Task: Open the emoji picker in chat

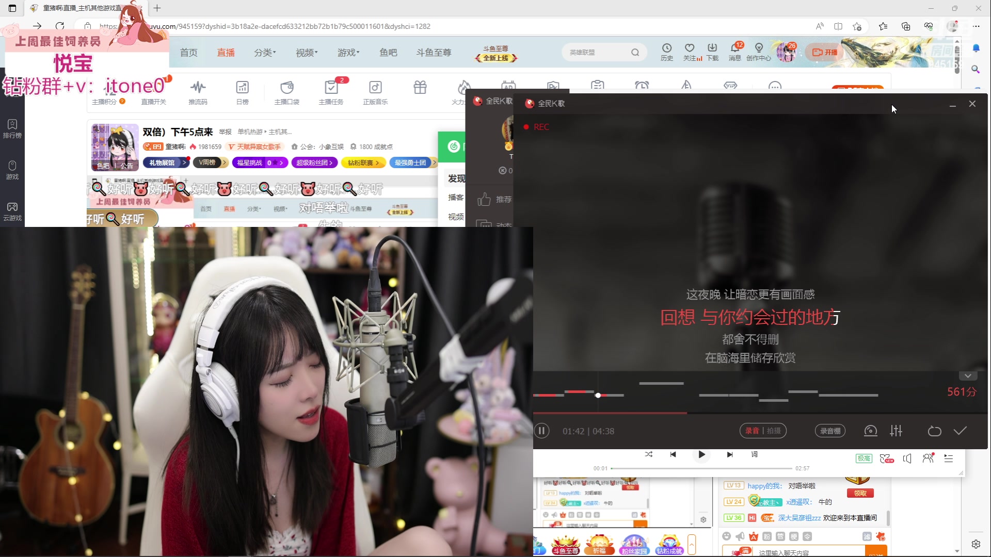Action: pos(726,536)
